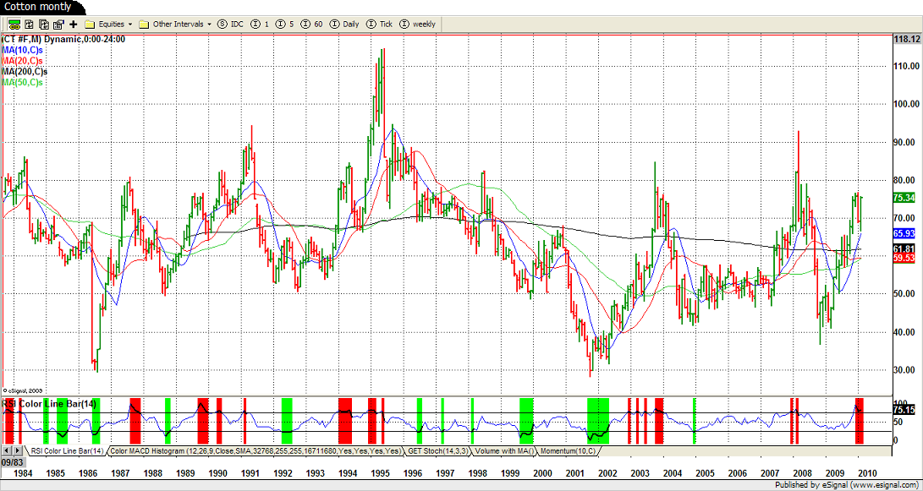Open the Volume with MA() tab
Screen dimensions: 923x491
[x=504, y=451]
